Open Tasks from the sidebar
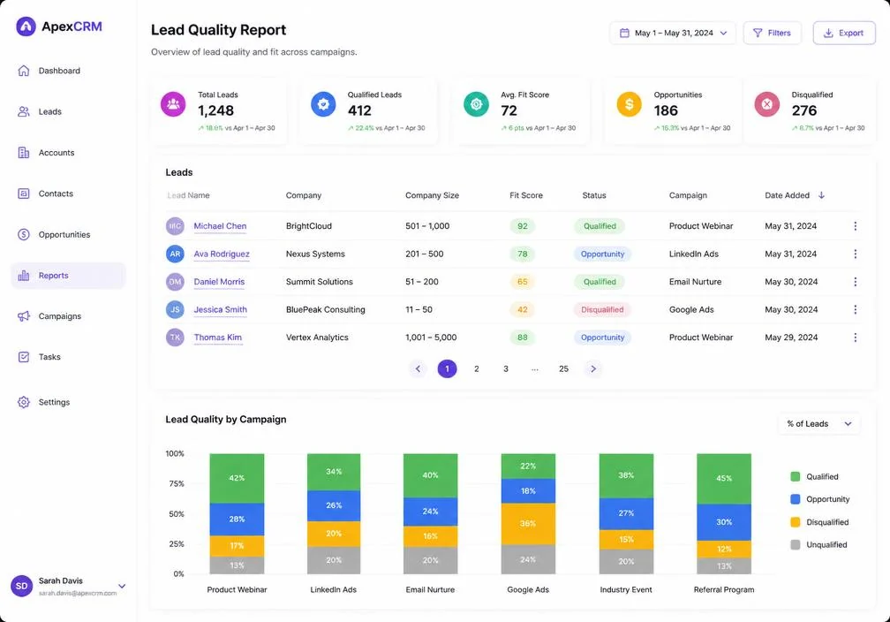 point(68,357)
